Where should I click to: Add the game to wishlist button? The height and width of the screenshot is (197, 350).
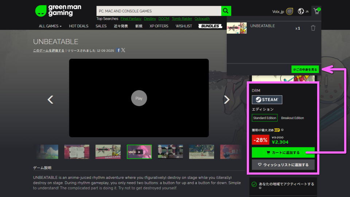point(283,165)
